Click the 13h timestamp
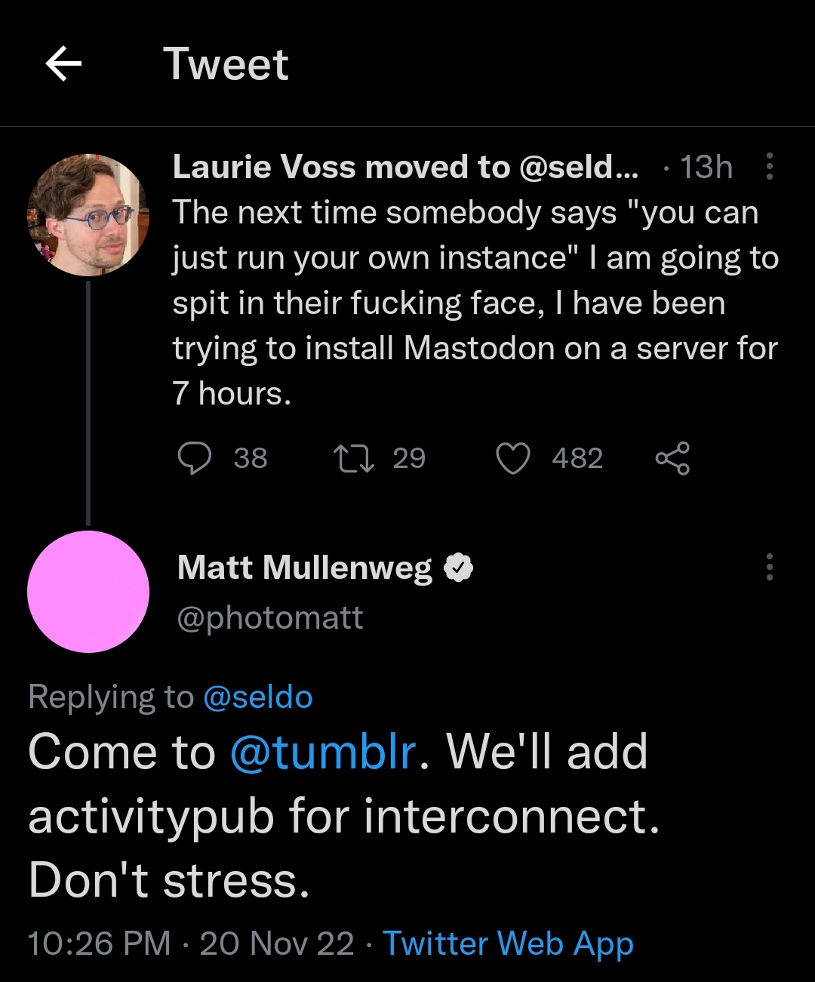Screen dimensions: 815x982 point(706,167)
